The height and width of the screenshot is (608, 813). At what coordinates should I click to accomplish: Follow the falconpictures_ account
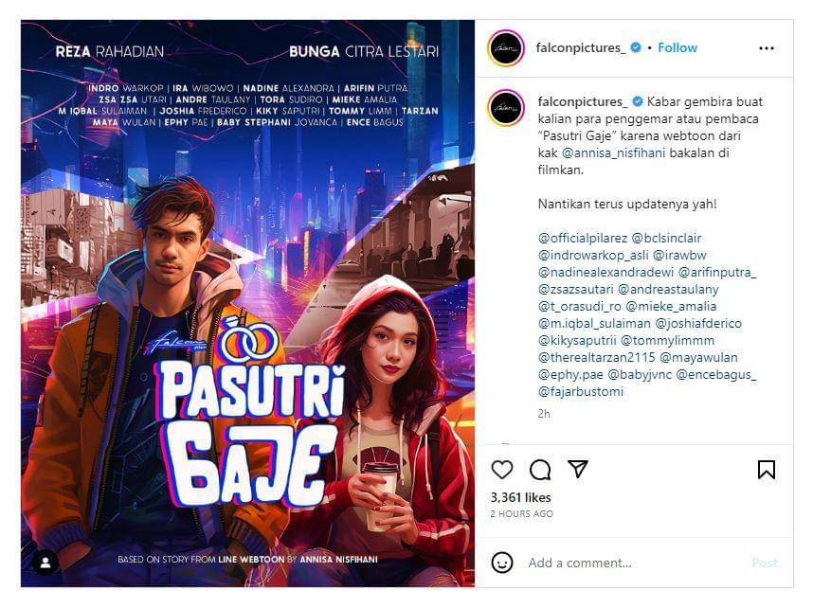coord(677,47)
